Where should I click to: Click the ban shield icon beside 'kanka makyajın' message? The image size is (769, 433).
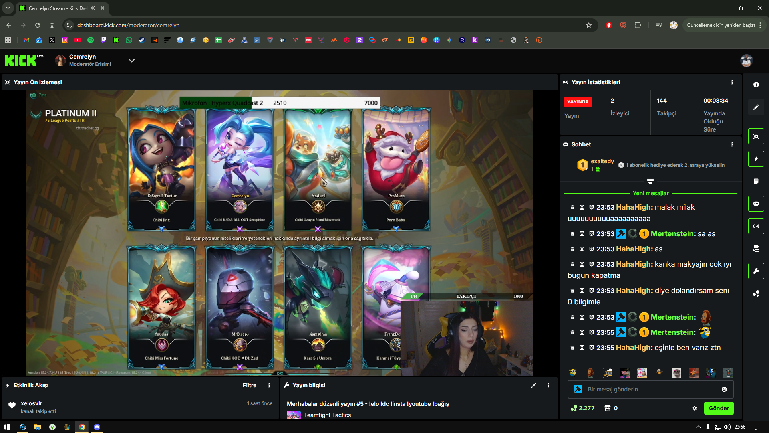592,264
